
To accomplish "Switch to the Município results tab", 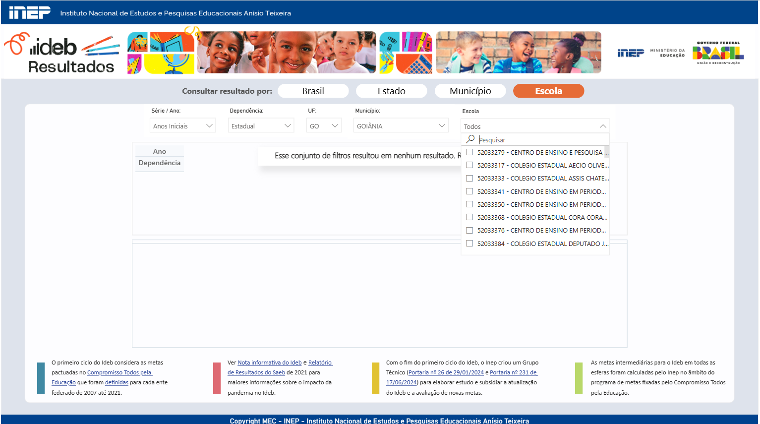I will pos(470,91).
